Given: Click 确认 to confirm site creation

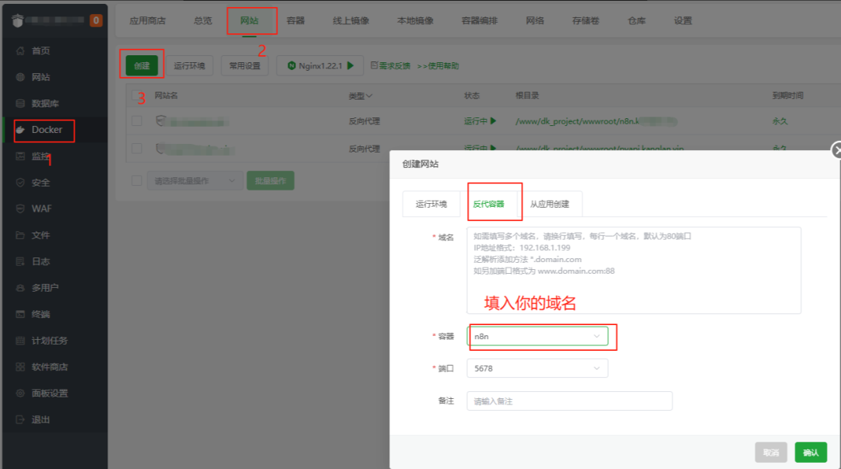Looking at the screenshot, I should click(x=811, y=453).
